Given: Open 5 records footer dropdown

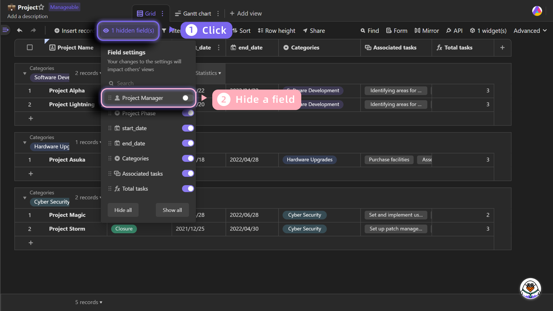Looking at the screenshot, I should (89, 302).
